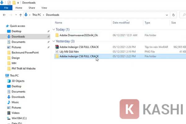Collapse the Today group

(54, 29)
